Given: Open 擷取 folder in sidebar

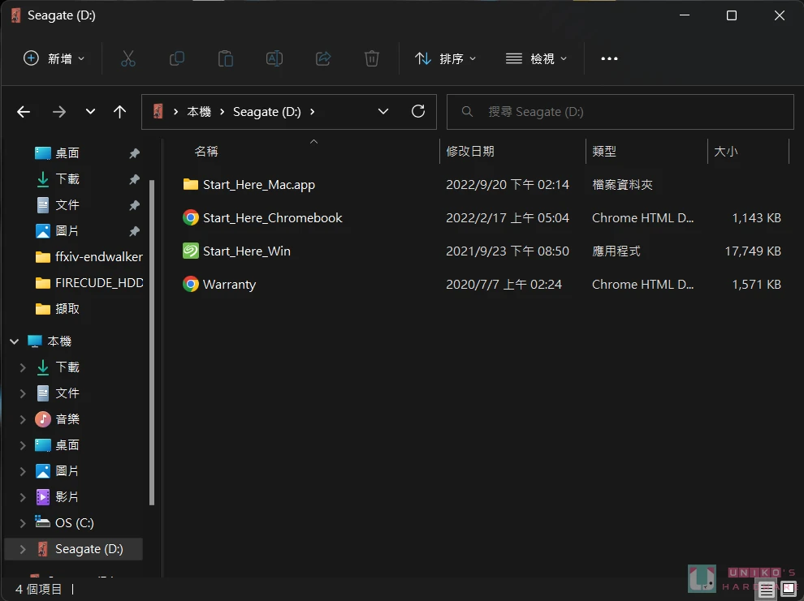Looking at the screenshot, I should tap(67, 309).
